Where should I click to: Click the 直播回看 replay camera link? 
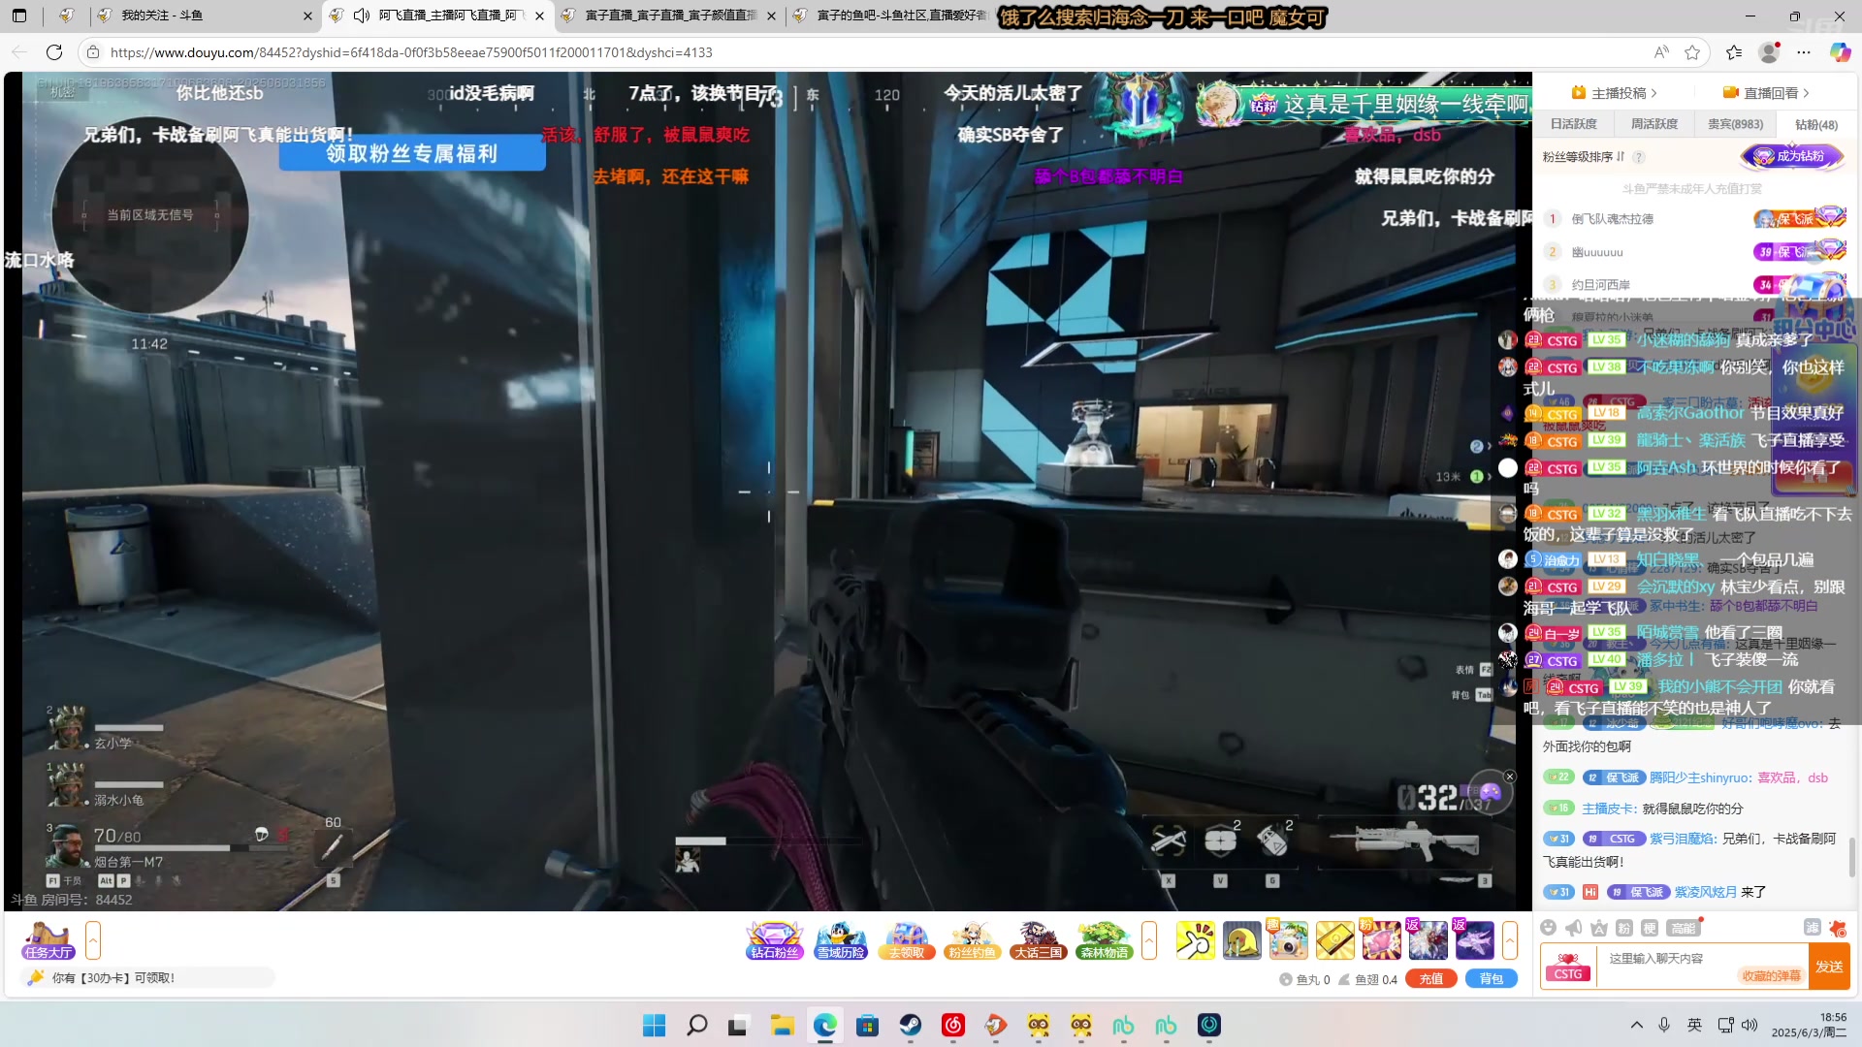point(1765,93)
